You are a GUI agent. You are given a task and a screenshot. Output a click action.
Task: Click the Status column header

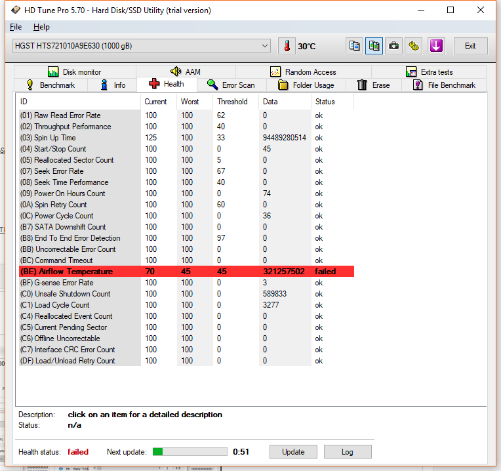pyautogui.click(x=332, y=102)
